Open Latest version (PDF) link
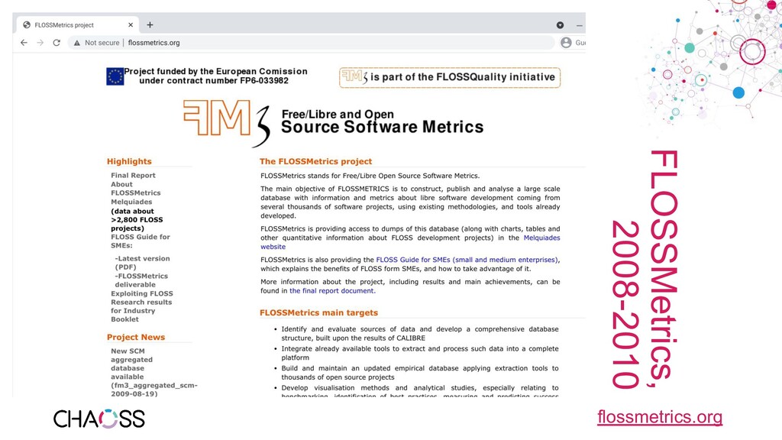 coord(142,263)
